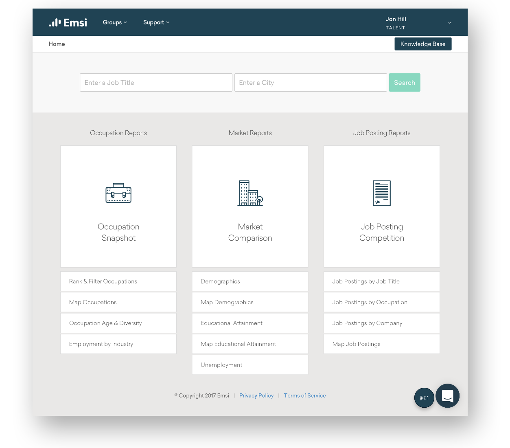
Task: Go to Home breadcrumb
Action: coord(57,44)
